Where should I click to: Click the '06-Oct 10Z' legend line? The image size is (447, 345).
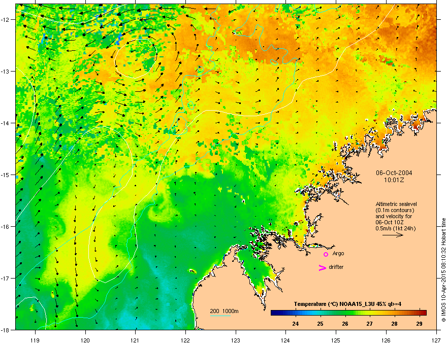[389, 222]
